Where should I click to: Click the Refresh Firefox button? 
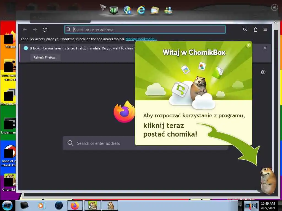(45, 57)
